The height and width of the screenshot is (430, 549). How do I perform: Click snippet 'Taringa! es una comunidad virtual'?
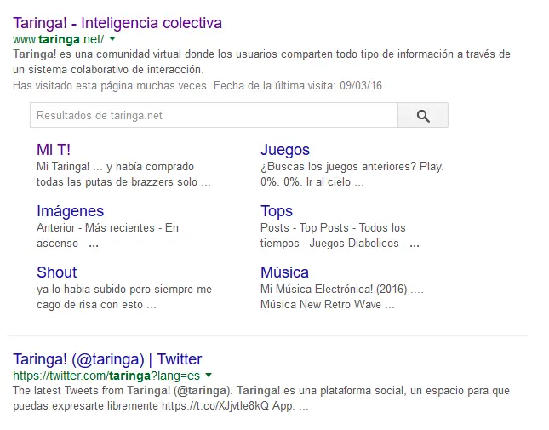point(97,54)
